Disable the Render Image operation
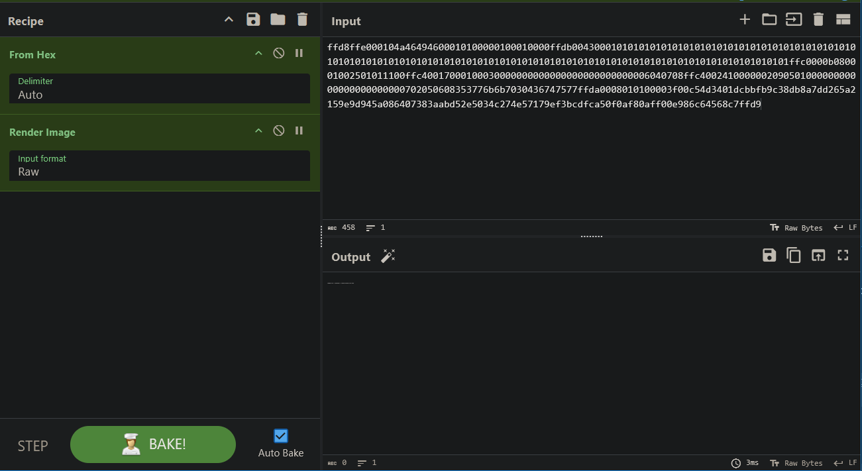 (x=279, y=131)
